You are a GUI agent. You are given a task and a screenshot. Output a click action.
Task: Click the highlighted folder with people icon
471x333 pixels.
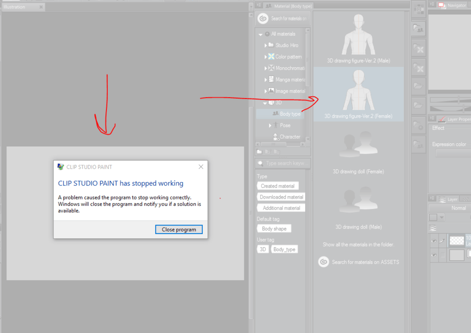[x=419, y=28]
